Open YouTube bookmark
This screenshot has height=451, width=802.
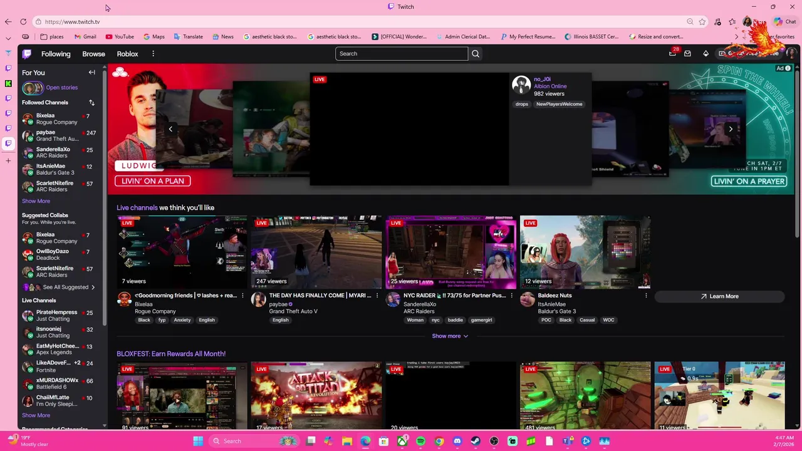click(x=120, y=37)
